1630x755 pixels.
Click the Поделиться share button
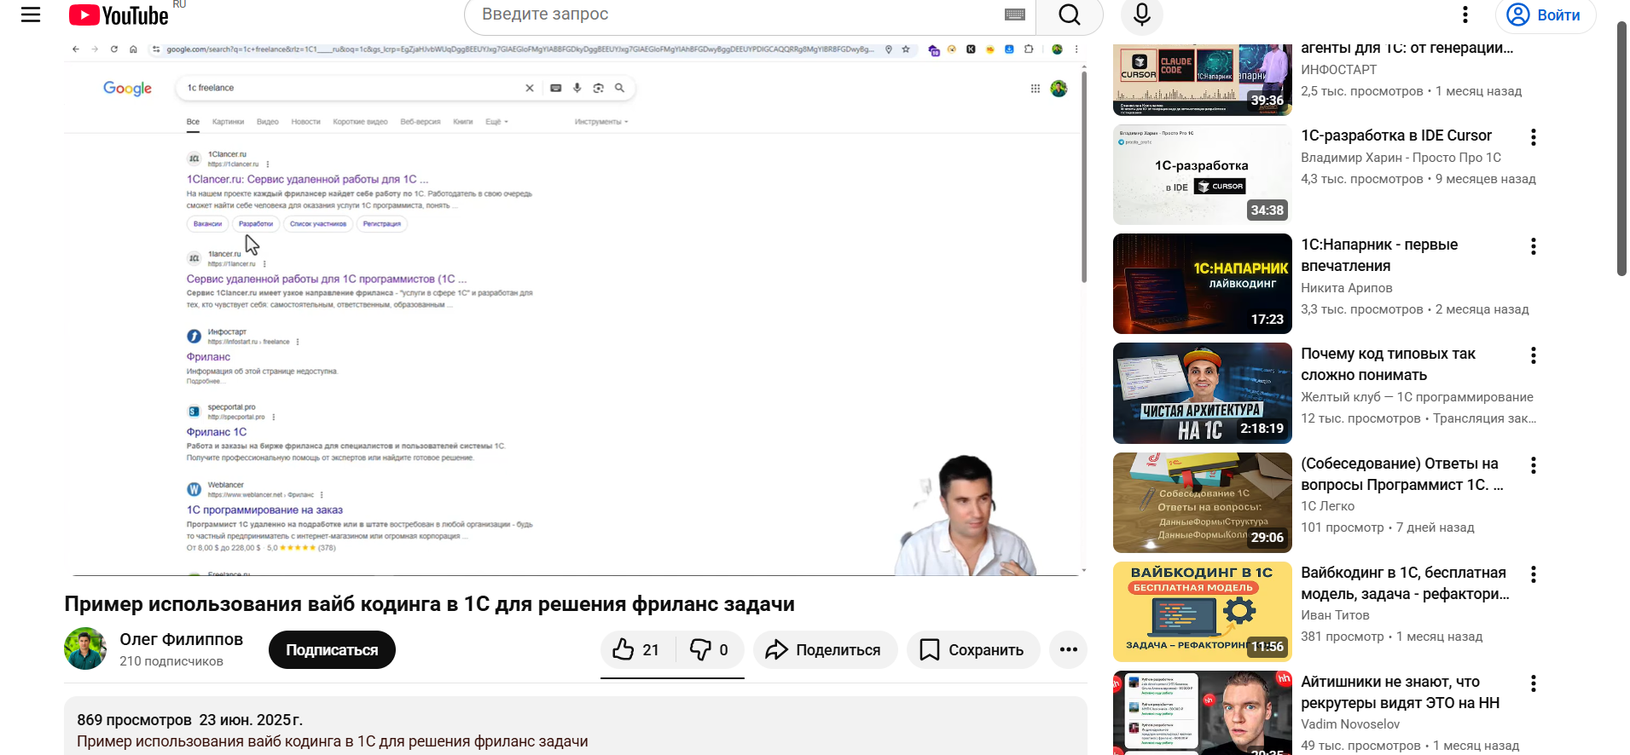click(x=825, y=650)
